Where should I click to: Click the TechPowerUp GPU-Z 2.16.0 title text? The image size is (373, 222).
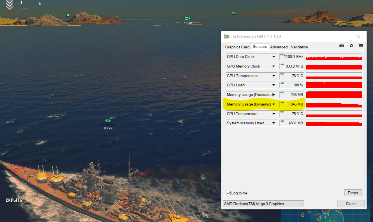[256, 36]
